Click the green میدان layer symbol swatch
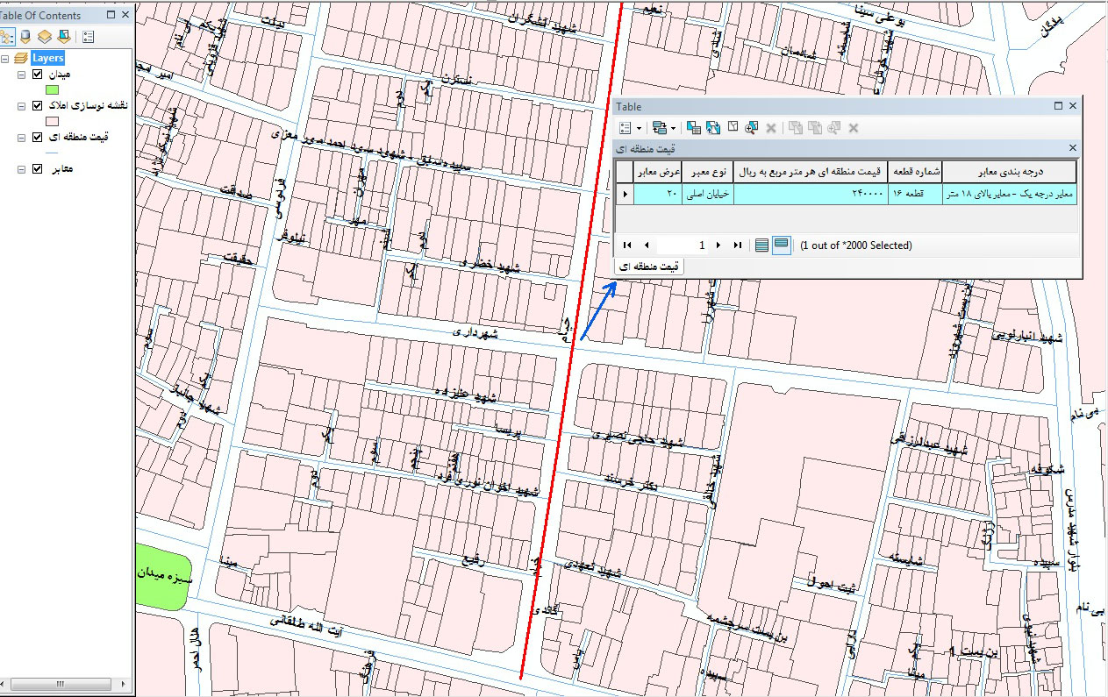The image size is (1108, 697). tap(52, 89)
